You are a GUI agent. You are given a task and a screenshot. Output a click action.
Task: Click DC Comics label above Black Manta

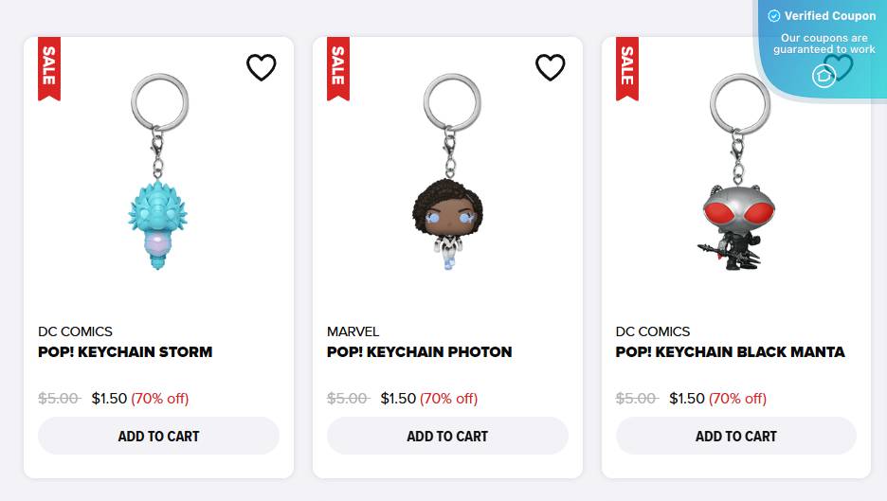click(x=653, y=331)
